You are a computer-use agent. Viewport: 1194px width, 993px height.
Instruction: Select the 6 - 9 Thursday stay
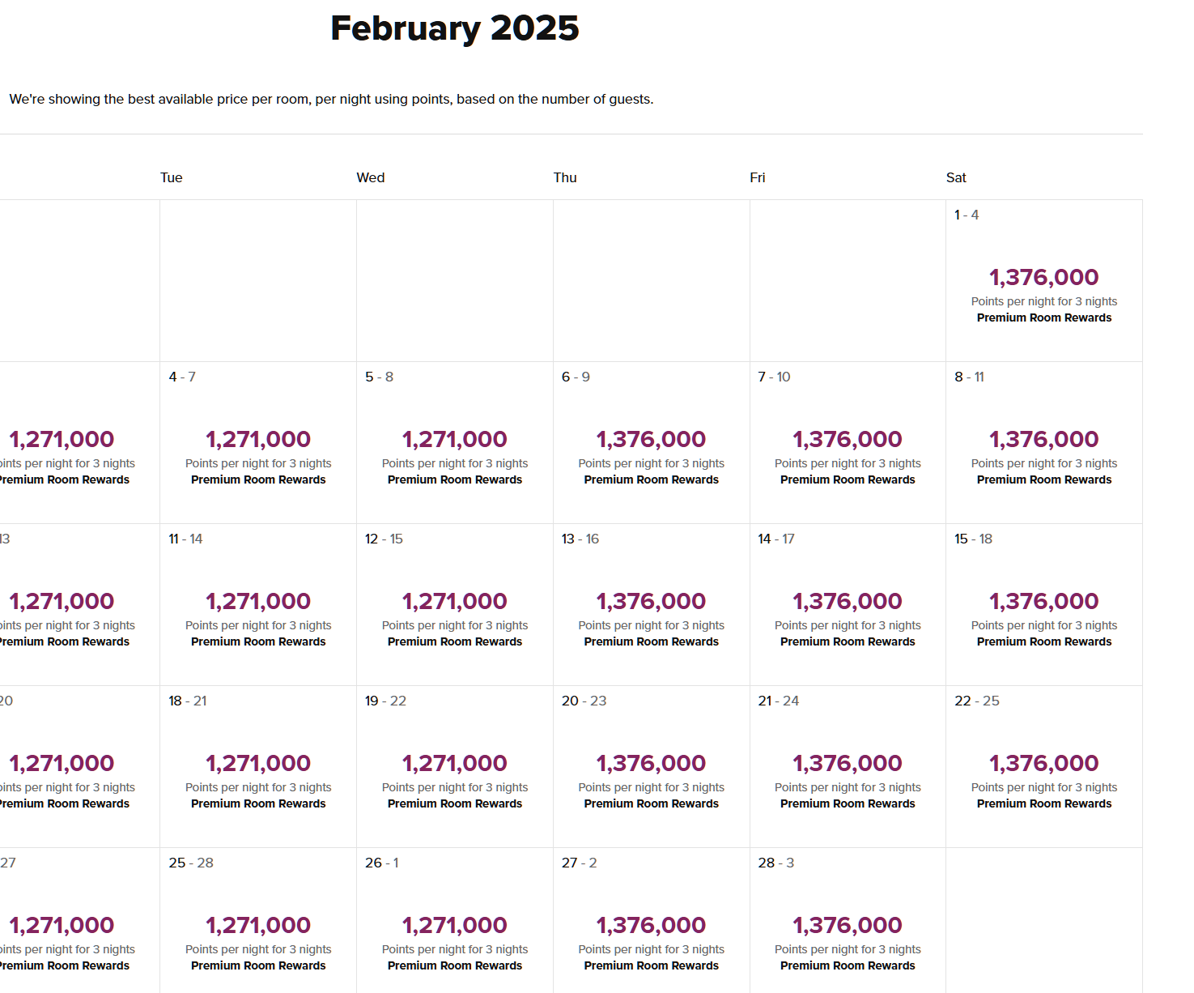[x=652, y=443]
